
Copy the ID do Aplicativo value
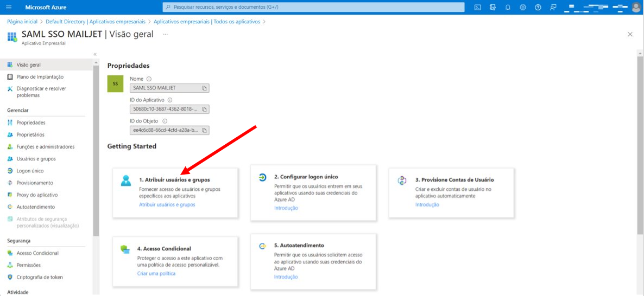coord(205,109)
